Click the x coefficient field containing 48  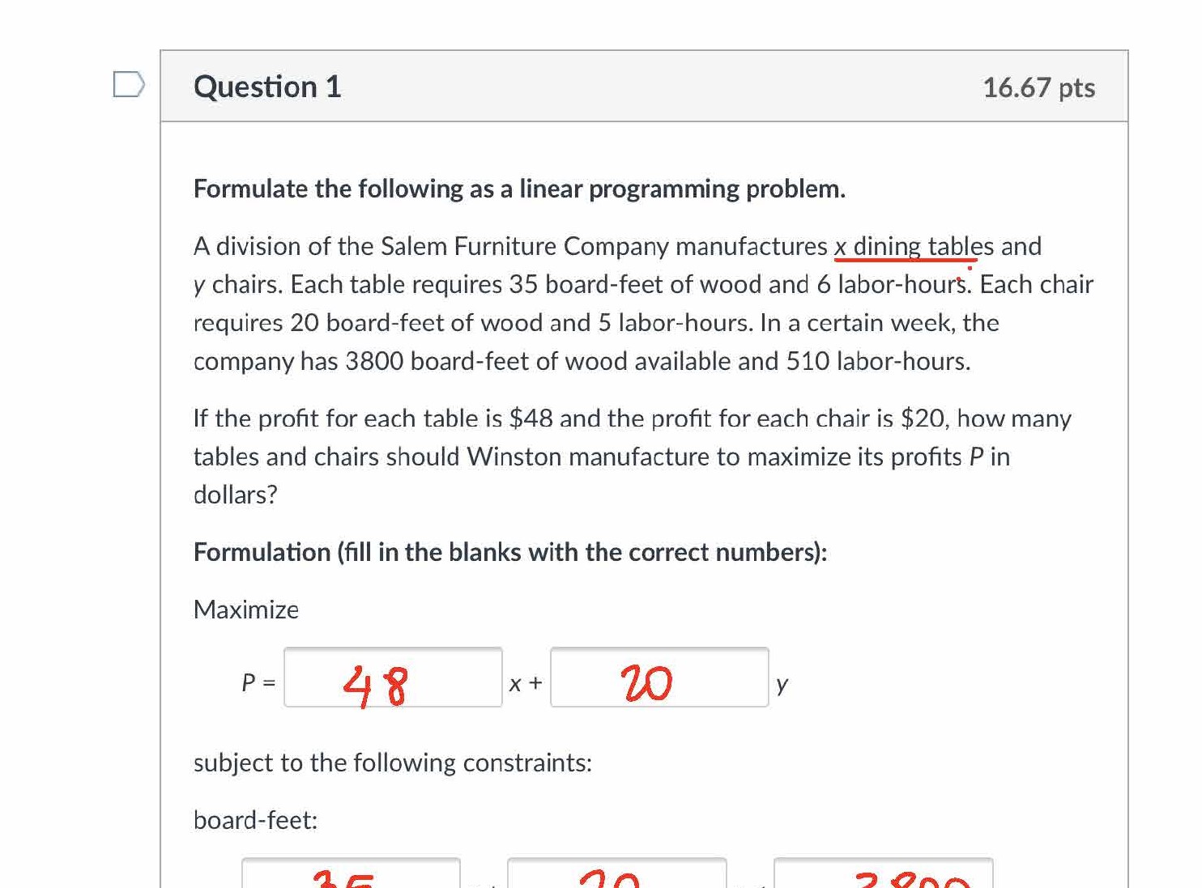pos(393,678)
